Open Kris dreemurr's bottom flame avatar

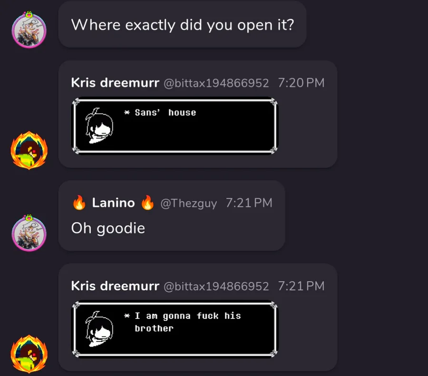pyautogui.click(x=29, y=354)
